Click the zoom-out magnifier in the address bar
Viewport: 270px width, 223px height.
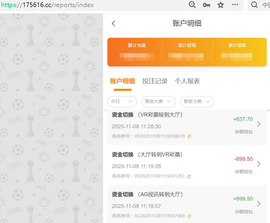coord(192,5)
